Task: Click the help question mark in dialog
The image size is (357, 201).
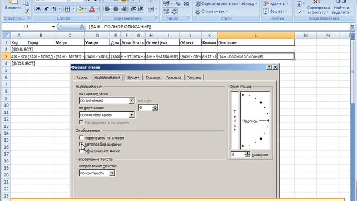Action: [x=269, y=67]
